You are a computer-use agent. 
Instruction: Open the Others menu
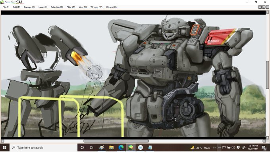pos(111,7)
